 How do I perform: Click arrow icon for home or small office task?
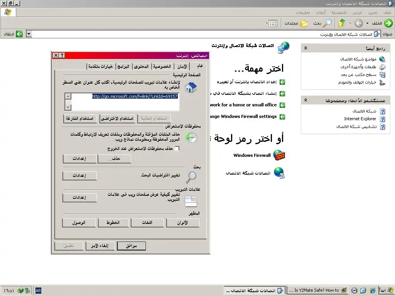[282, 105]
